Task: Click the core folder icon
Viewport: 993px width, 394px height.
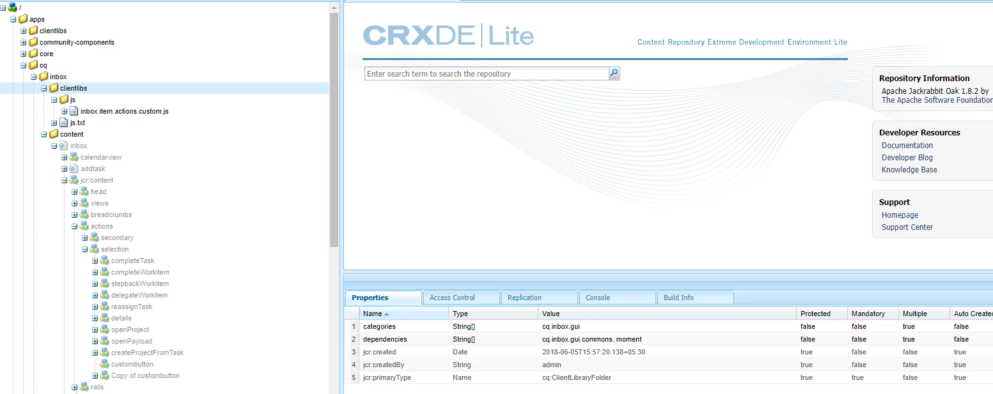Action: click(x=33, y=54)
